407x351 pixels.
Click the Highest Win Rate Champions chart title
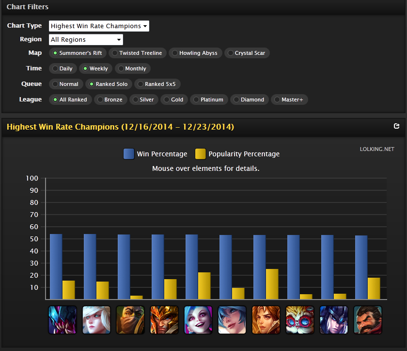[x=121, y=127]
